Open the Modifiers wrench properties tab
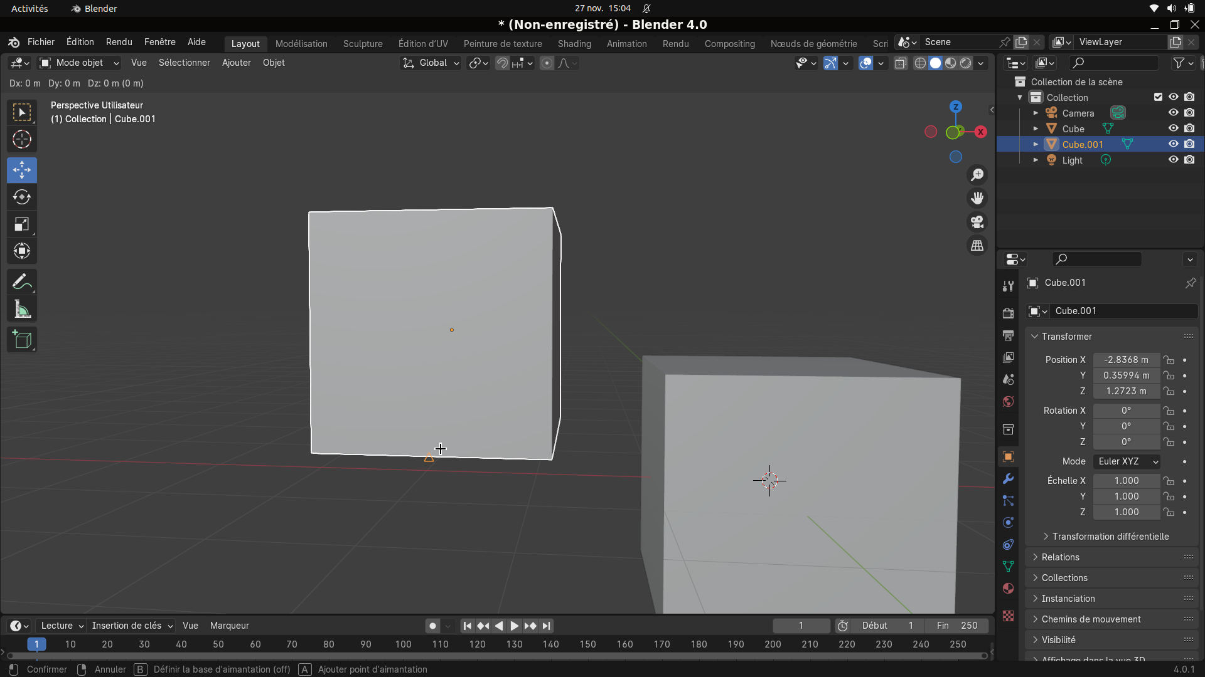The width and height of the screenshot is (1205, 677). tap(1008, 479)
